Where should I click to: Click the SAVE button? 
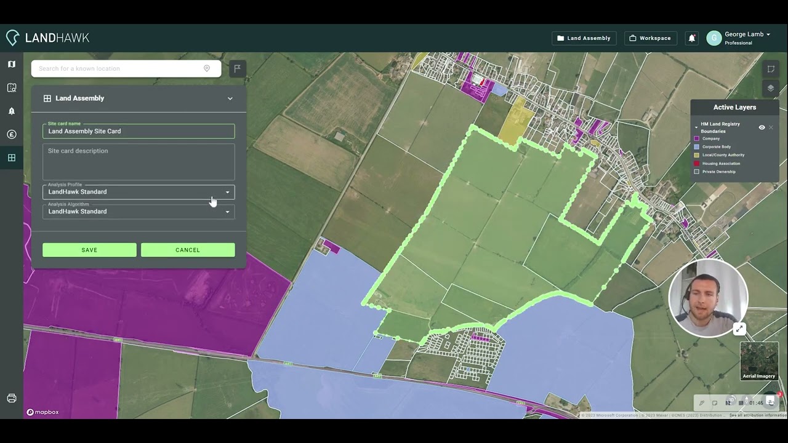tap(89, 250)
